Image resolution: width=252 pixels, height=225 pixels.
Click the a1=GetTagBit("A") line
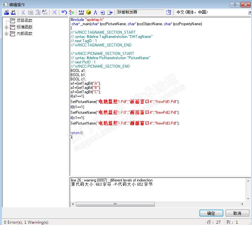tap(86, 83)
